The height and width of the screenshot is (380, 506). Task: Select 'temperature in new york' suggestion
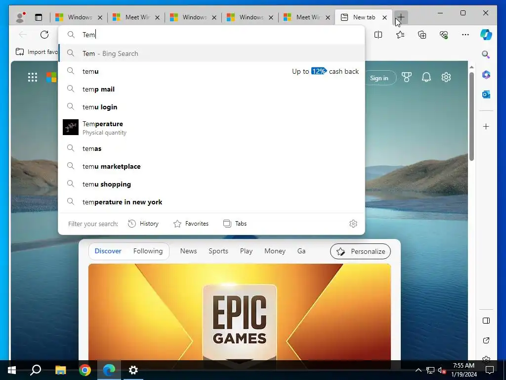[x=211, y=202]
